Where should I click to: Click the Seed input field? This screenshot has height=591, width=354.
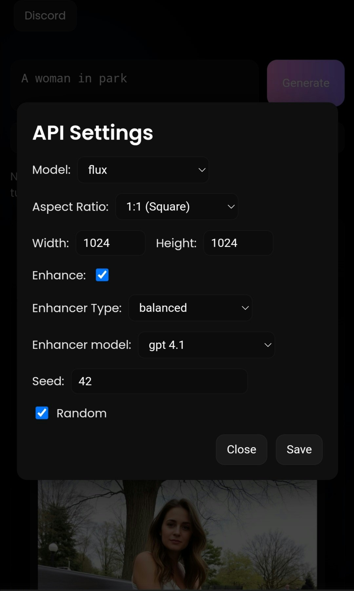[159, 381]
